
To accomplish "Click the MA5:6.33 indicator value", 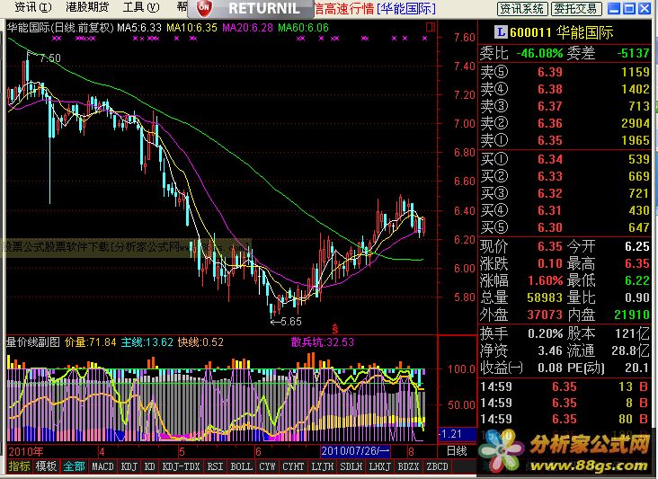I will (139, 28).
